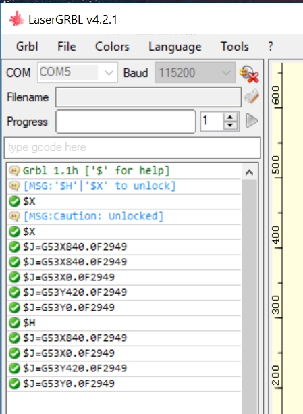Click the open file icon next to Filename

251,96
